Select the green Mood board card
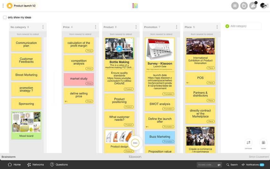 26,125
